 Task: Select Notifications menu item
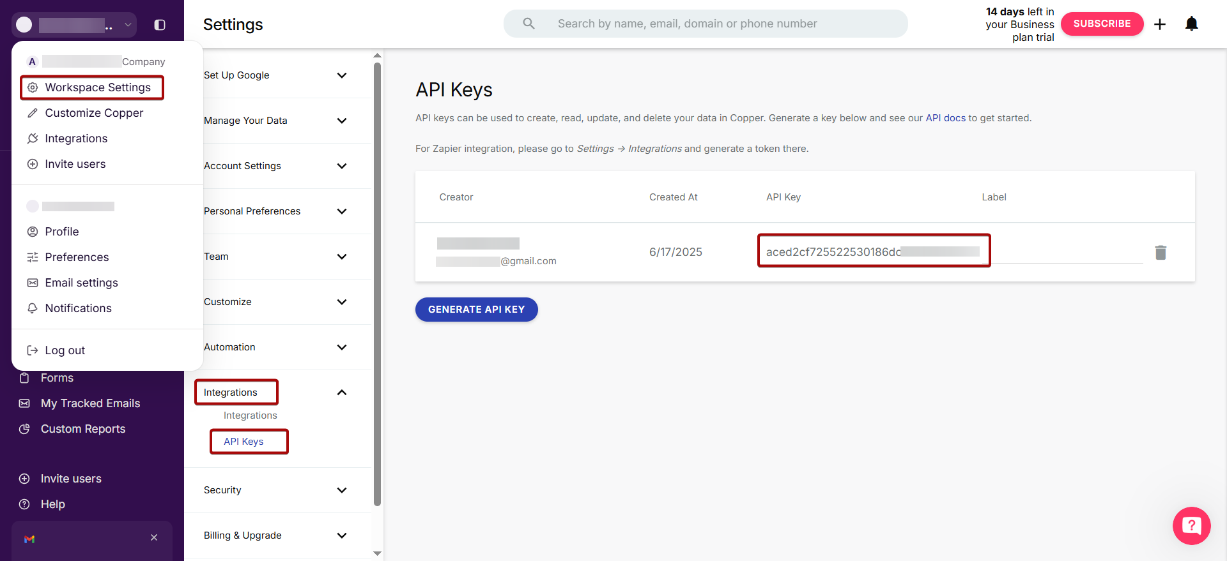point(78,308)
